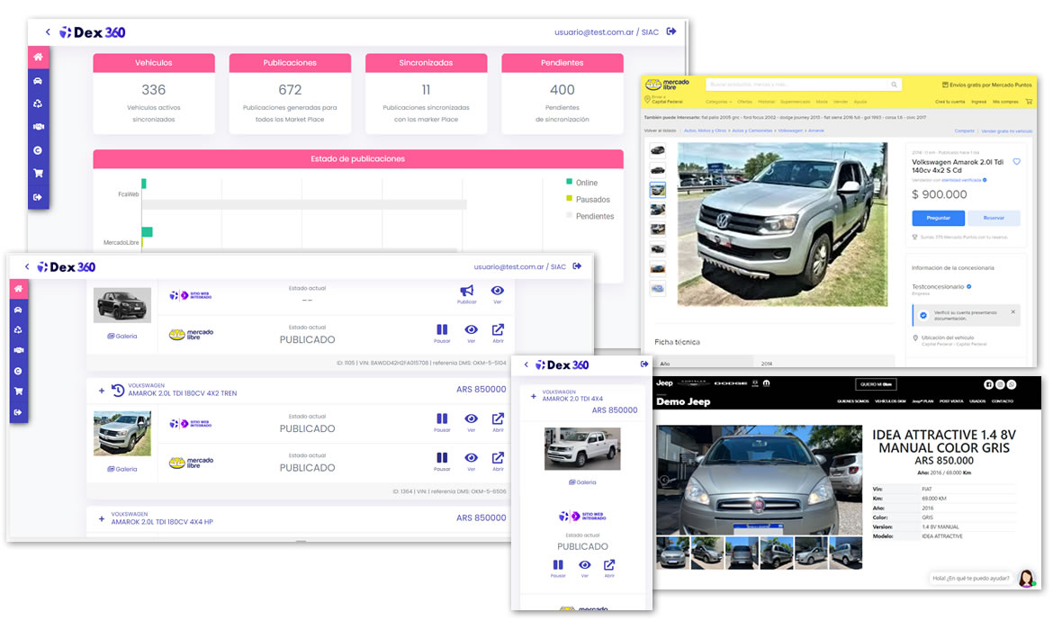Screen dimensions: 1053x630
Task: Open the Categorías dropdown on Mercado Libre
Action: tap(718, 102)
